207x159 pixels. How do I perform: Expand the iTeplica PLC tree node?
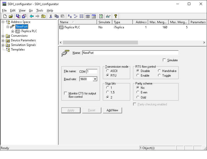click(13, 31)
